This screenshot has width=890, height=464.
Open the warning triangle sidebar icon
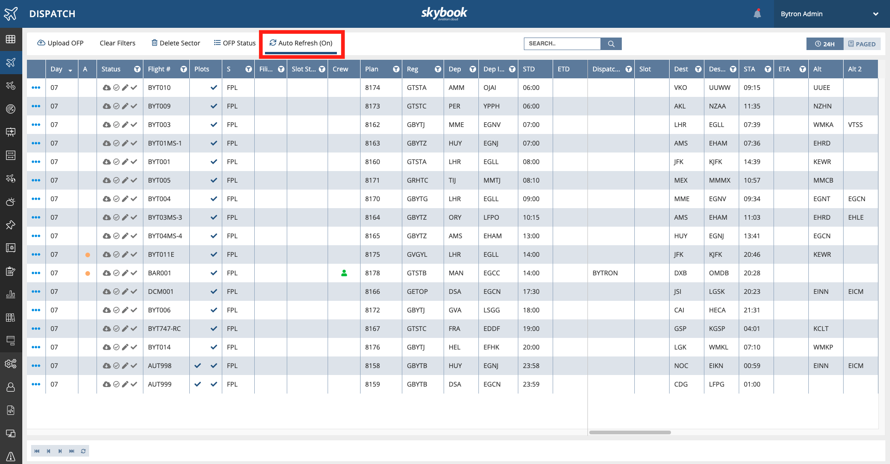click(x=11, y=457)
